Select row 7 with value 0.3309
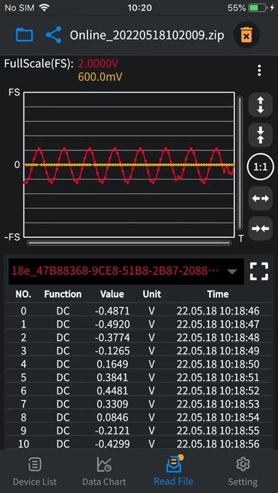This screenshot has width=278, height=493. coord(139,404)
